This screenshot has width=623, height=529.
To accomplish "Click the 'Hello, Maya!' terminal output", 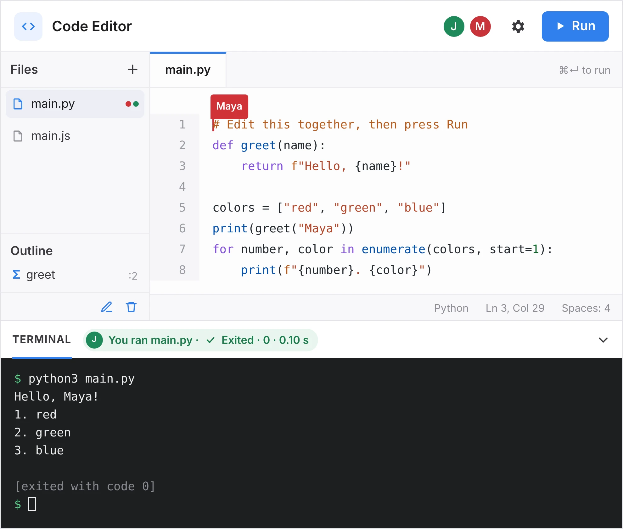I will [56, 396].
